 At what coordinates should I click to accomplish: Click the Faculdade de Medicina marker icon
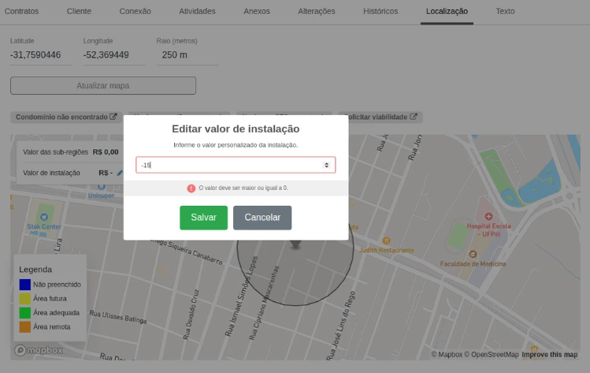[x=473, y=254]
